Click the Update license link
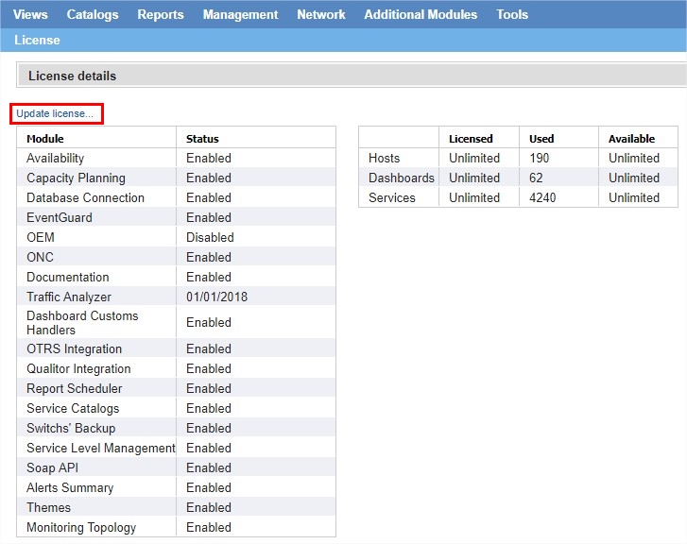 tap(55, 113)
